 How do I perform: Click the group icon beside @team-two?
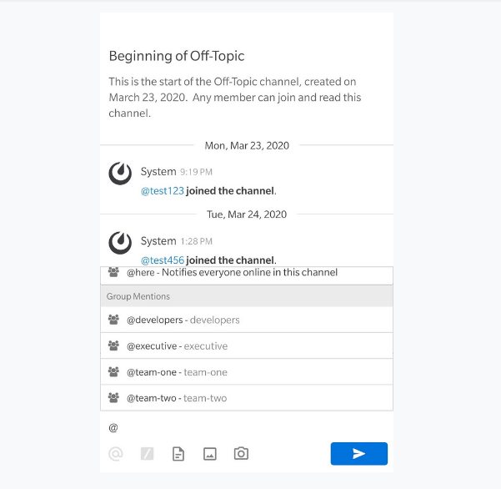[113, 397]
